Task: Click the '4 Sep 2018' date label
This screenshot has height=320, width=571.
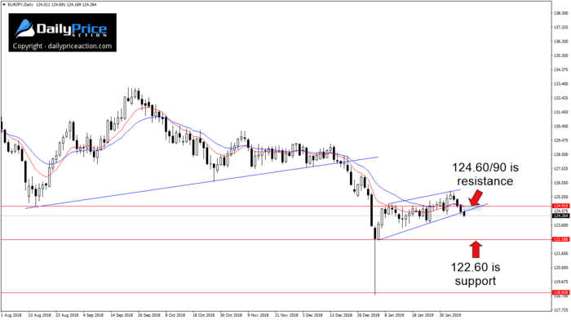Action: click(x=93, y=315)
